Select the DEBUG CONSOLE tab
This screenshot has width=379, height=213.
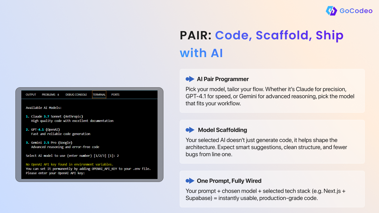[76, 95]
